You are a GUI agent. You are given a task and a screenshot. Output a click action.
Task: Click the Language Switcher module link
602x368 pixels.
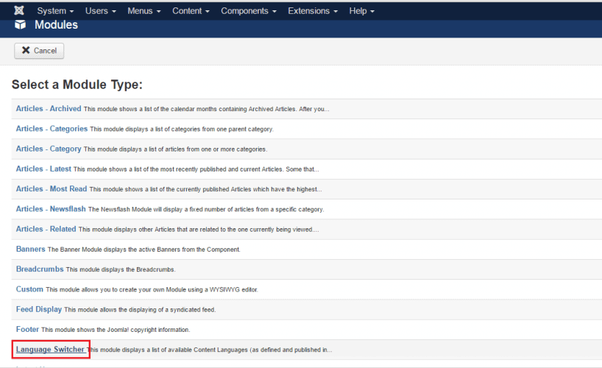click(x=50, y=349)
